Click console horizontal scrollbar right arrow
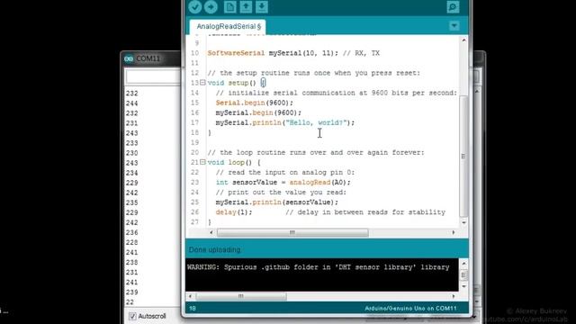 tap(454, 296)
